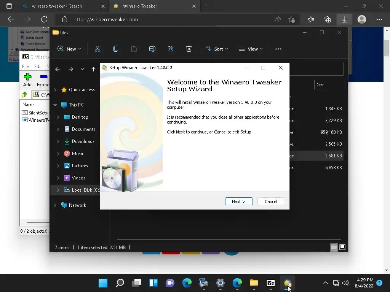
Task: Open the File menu in 7-Zip window
Action: coord(26,66)
